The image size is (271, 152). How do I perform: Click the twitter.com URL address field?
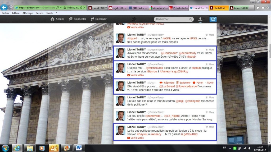[37, 8]
